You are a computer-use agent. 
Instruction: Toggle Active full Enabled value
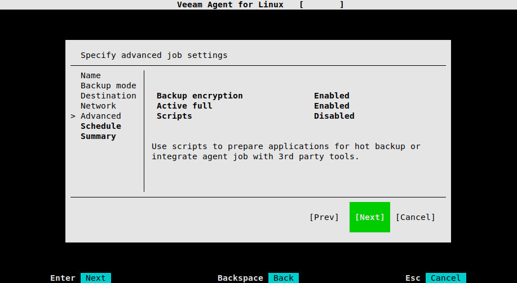pyautogui.click(x=332, y=106)
